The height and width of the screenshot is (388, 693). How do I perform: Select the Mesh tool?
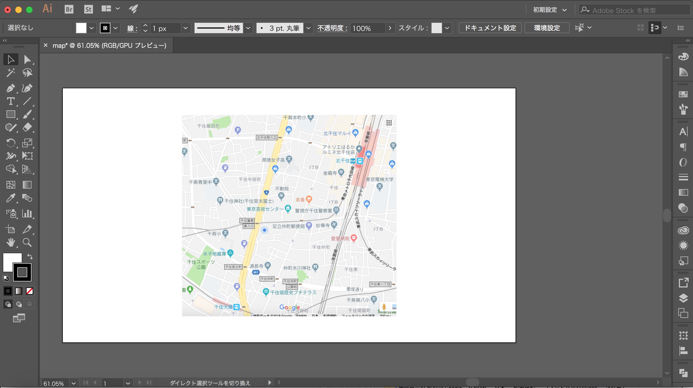coord(11,185)
